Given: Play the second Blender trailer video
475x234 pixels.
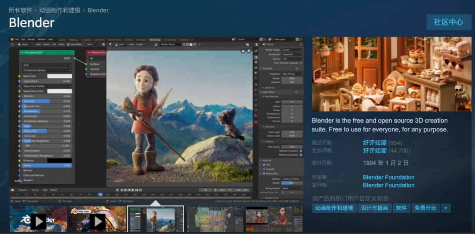Looking at the screenshot, I should tap(98, 222).
